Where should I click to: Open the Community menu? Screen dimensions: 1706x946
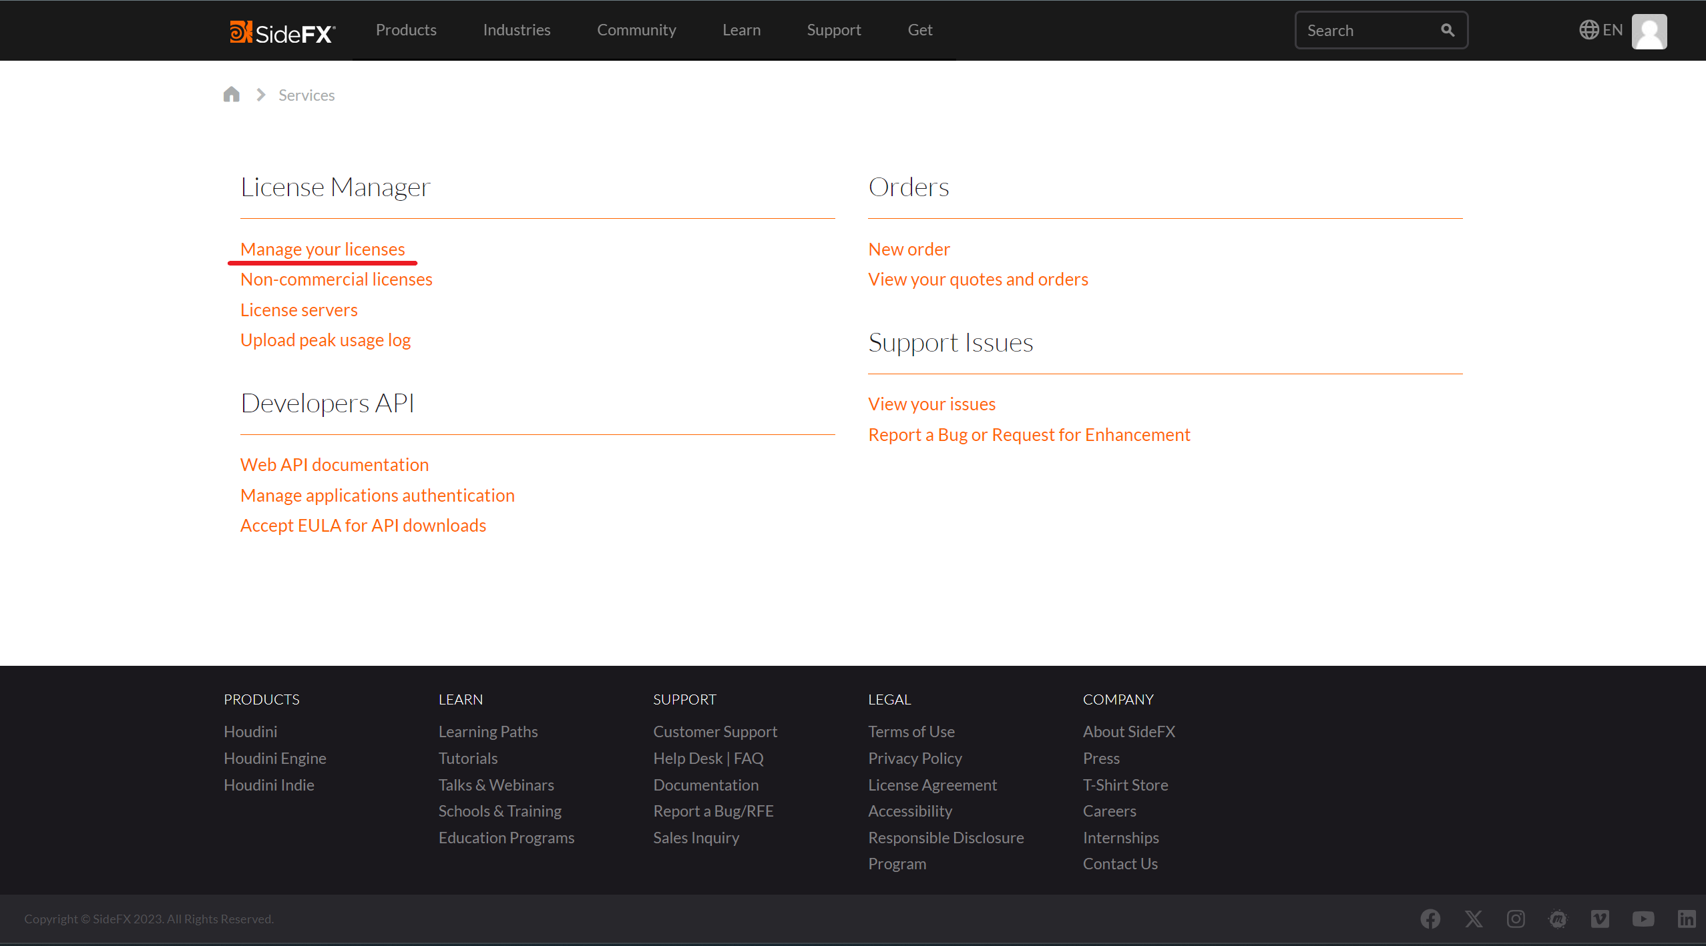636,30
